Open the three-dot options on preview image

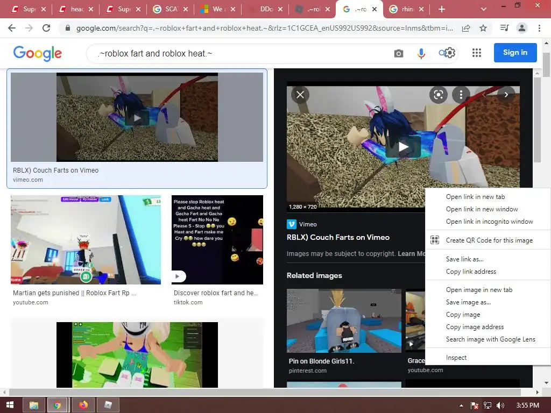[x=461, y=95]
